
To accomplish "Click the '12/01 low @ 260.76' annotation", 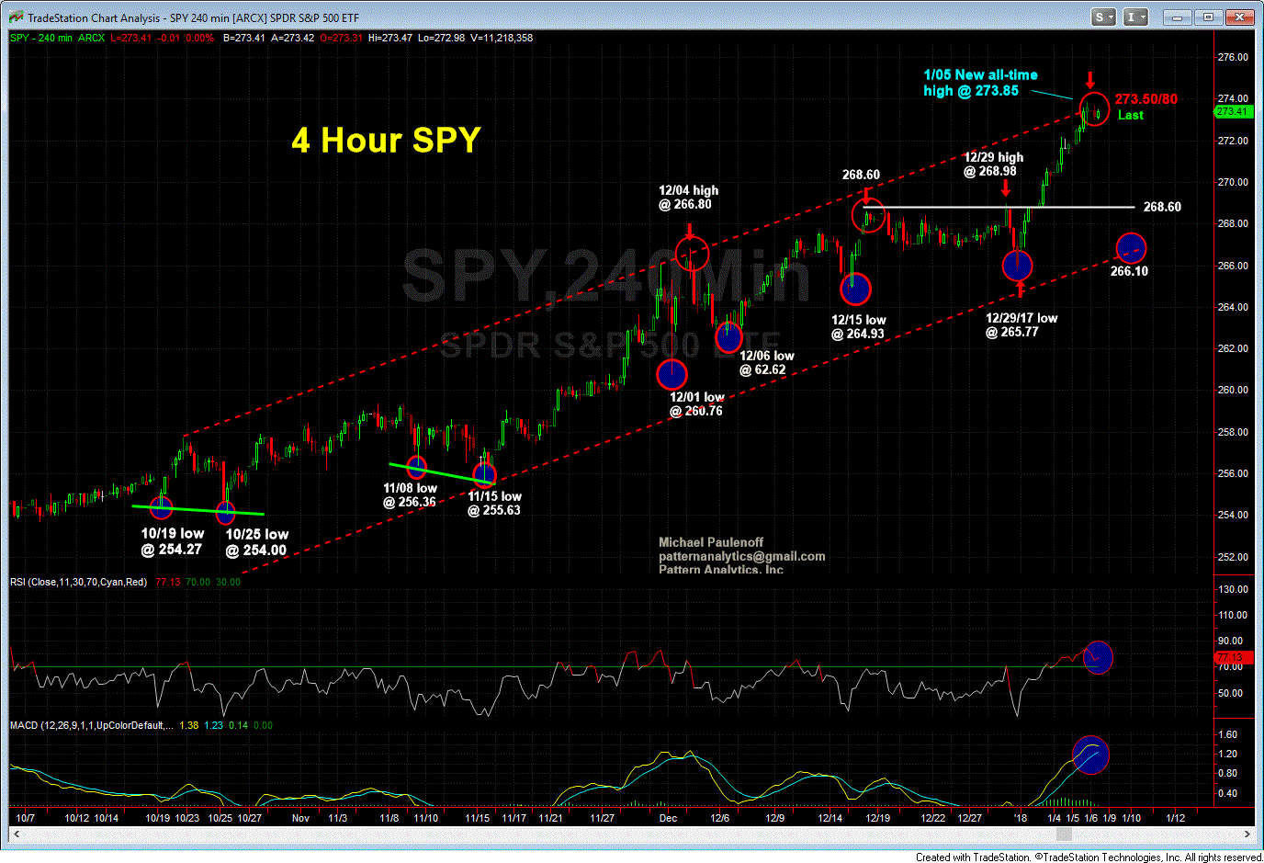I will (695, 404).
